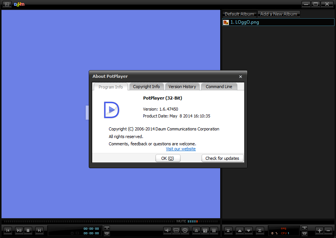Open playback info via the 'i' button
This screenshot has width=336, height=238.
pos(107,228)
